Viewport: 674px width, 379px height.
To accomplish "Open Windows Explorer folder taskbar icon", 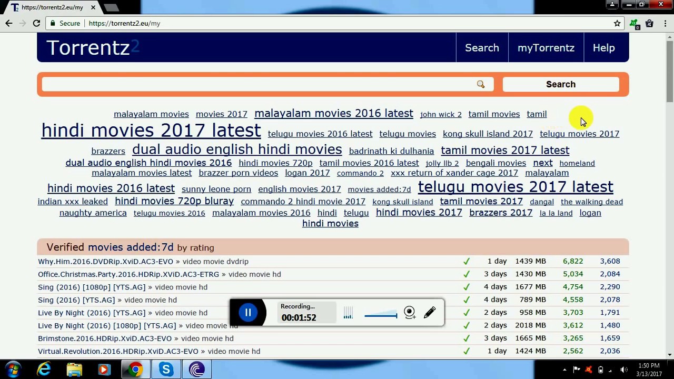I will click(74, 370).
